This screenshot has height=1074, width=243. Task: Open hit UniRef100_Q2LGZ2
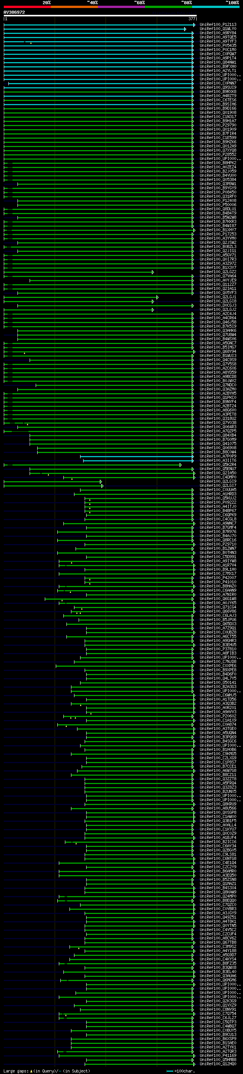(x=218, y=272)
